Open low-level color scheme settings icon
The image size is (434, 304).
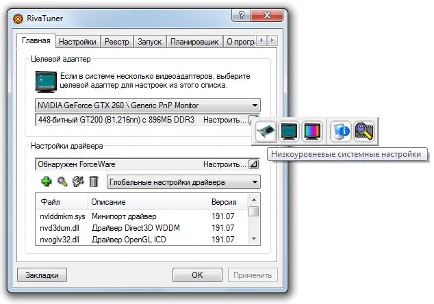[x=312, y=131]
